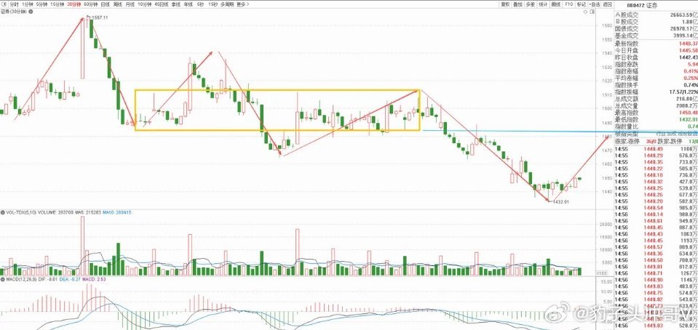698x330 pixels.
Task: Click the 最新指数 value 1448.37
Action: pyautogui.click(x=688, y=44)
